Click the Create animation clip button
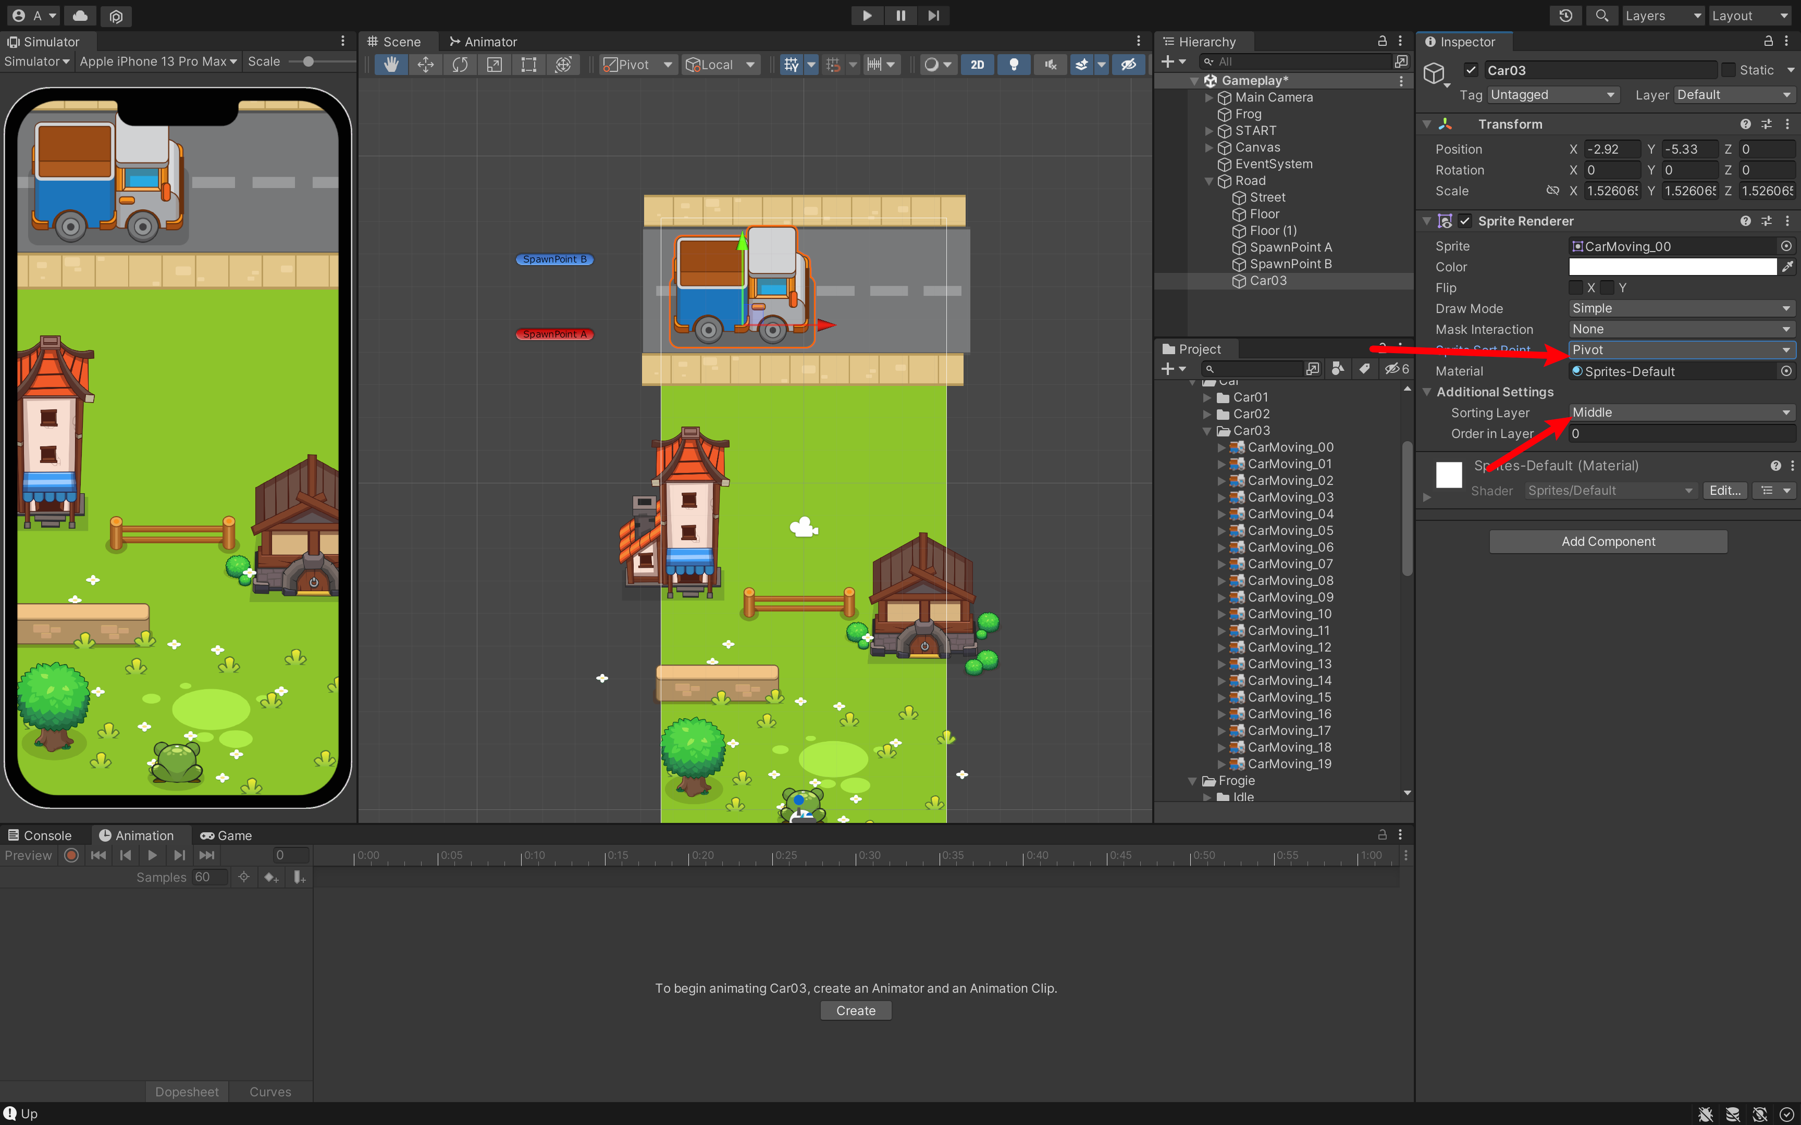Image resolution: width=1801 pixels, height=1125 pixels. (856, 1010)
